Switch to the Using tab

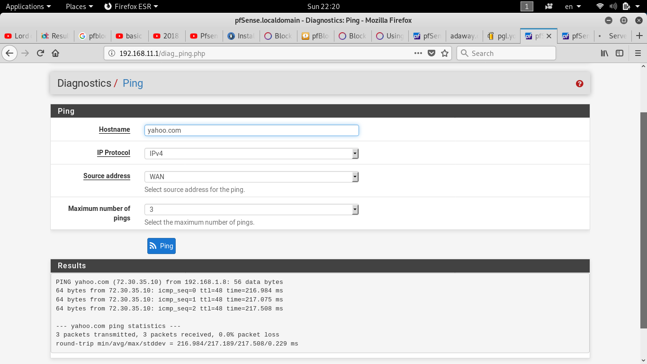pos(390,36)
